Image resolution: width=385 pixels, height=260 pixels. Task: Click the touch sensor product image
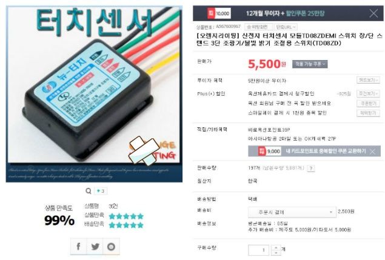(94, 94)
